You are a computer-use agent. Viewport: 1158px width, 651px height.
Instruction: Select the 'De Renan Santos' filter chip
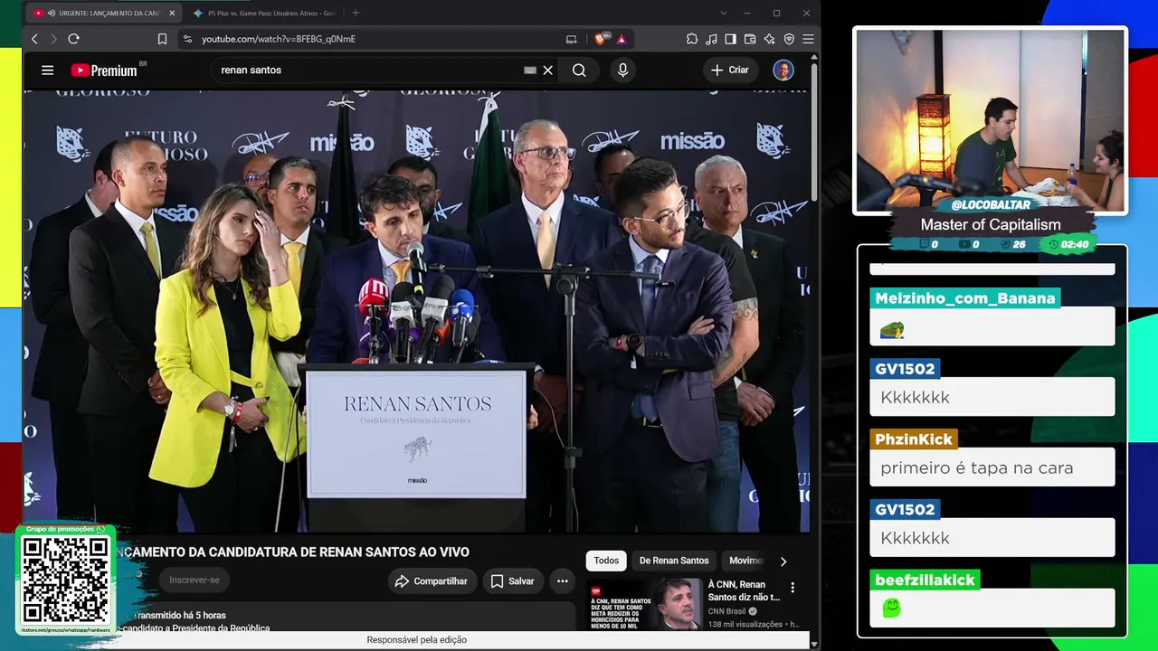click(674, 561)
